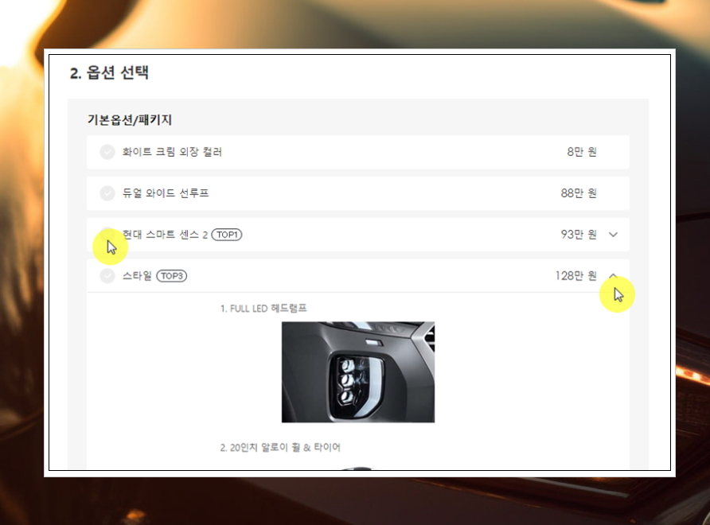Click the 128만 원 price
The height and width of the screenshot is (525, 710).
[x=576, y=275]
